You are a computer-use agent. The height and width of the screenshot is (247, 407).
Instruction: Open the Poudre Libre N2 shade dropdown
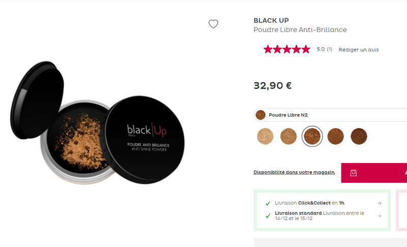tap(330, 115)
